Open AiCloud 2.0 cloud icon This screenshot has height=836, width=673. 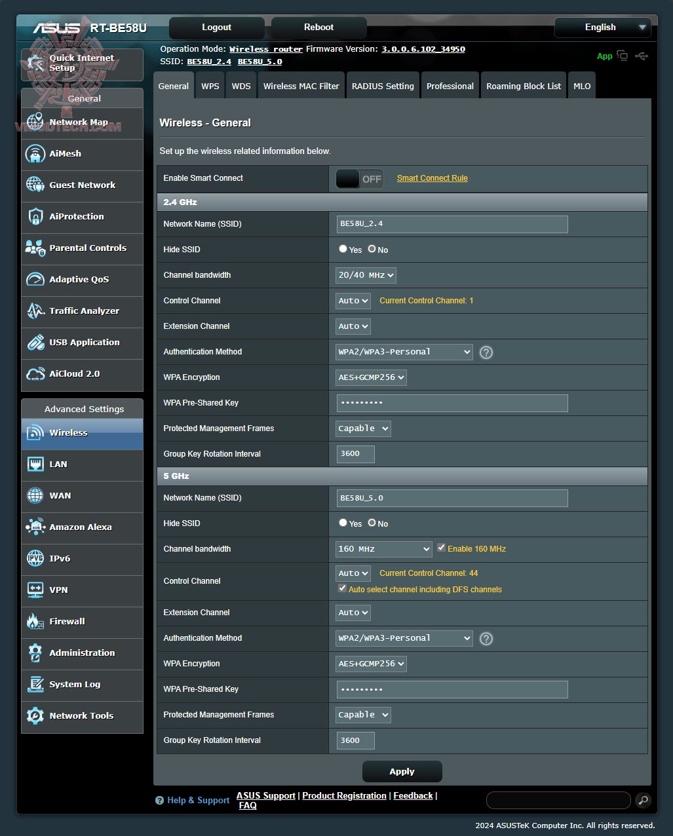[x=35, y=374]
